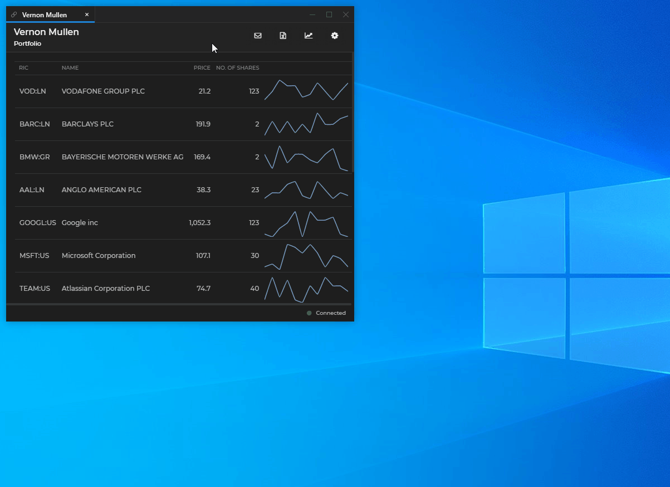Open the Microsoft sparkline chart

pos(306,256)
